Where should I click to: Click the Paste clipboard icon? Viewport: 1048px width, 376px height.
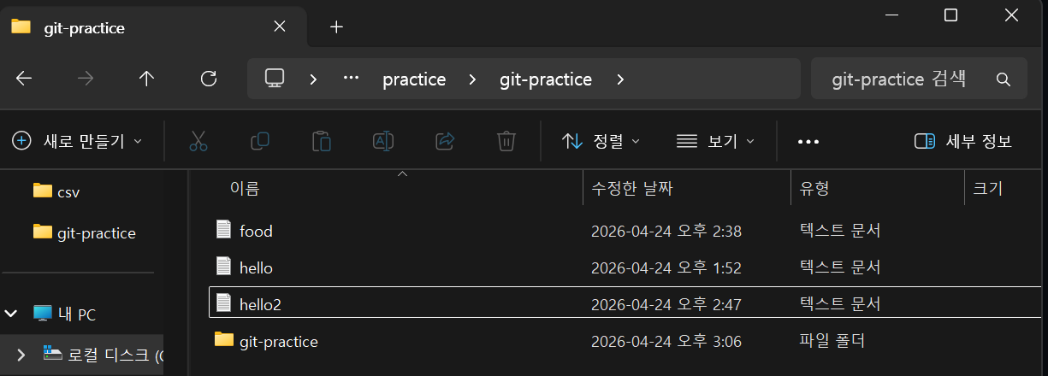point(322,141)
